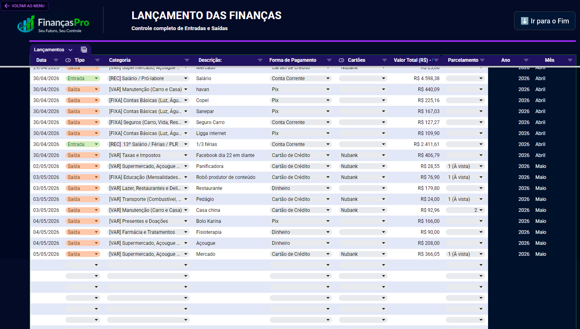The image size is (580, 329).
Task: Select the value cell "R$ 208,00"
Action: pos(429,243)
